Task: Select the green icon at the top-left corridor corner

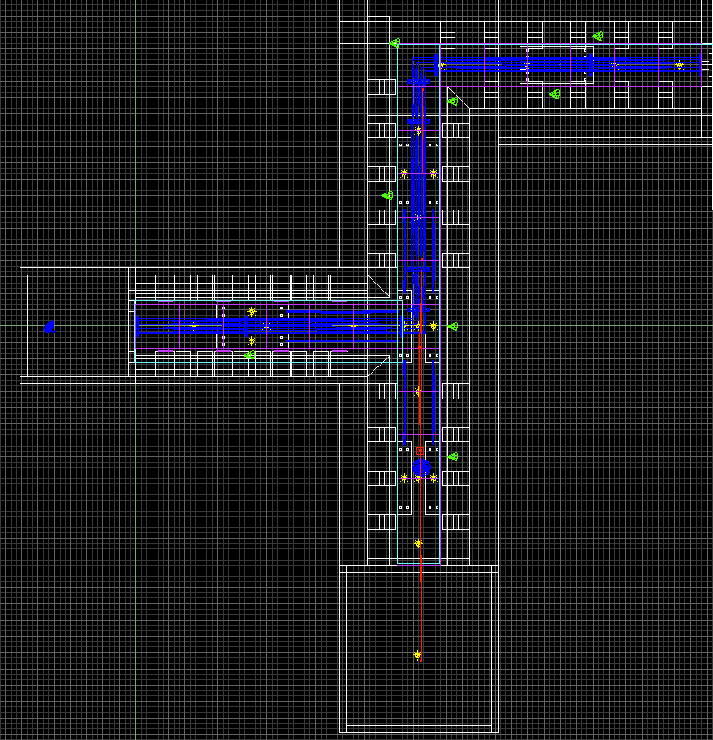Action: point(395,43)
